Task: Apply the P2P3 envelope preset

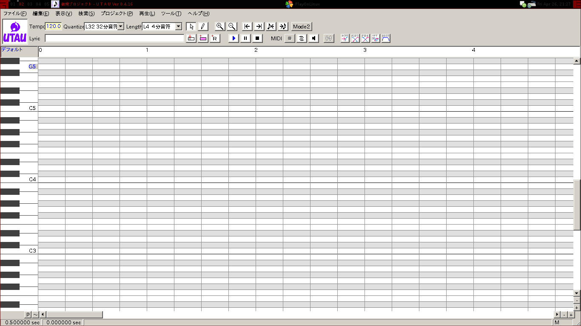Action: [355, 38]
